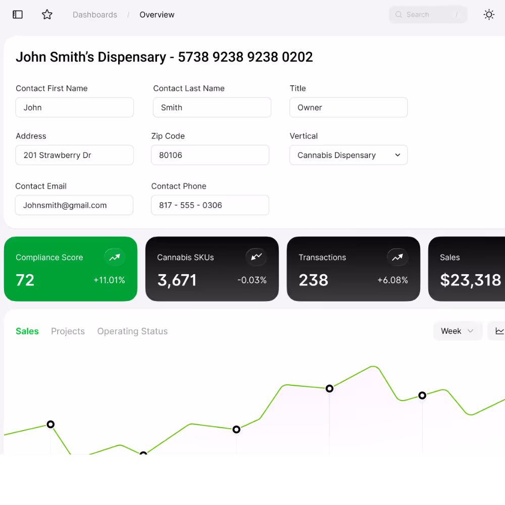Image resolution: width=505 pixels, height=505 pixels.
Task: Click the chart point below Operating Status
Action: point(143,453)
